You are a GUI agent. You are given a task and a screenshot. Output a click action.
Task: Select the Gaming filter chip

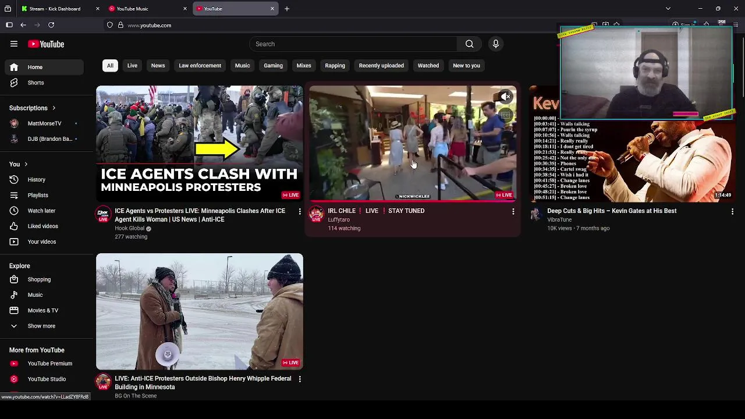pyautogui.click(x=273, y=66)
